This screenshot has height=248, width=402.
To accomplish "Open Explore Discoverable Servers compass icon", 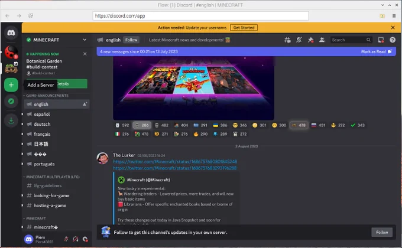I will tap(11, 101).
